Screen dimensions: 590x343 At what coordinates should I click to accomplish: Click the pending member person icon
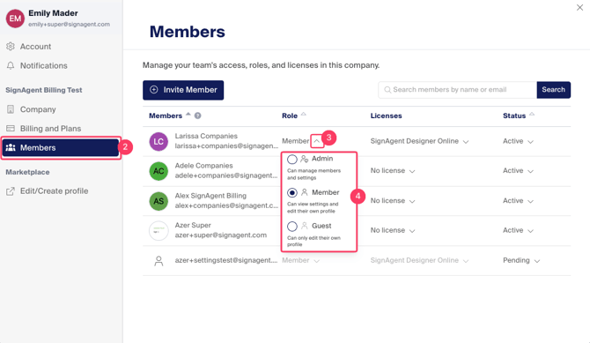[159, 261]
